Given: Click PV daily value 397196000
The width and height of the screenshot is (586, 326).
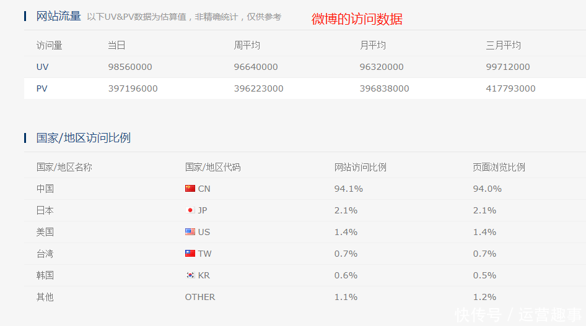Looking at the screenshot, I should click(133, 88).
